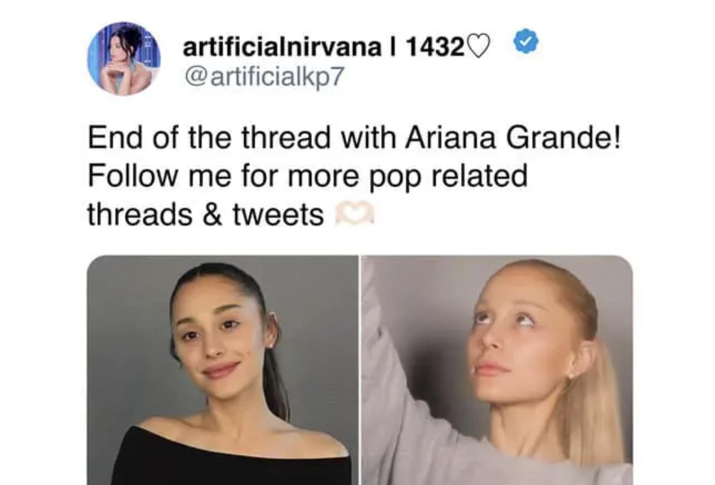Open the right photo with gray sweatshirt
Image resolution: width=715 pixels, height=485 pixels.
pyautogui.click(x=497, y=370)
